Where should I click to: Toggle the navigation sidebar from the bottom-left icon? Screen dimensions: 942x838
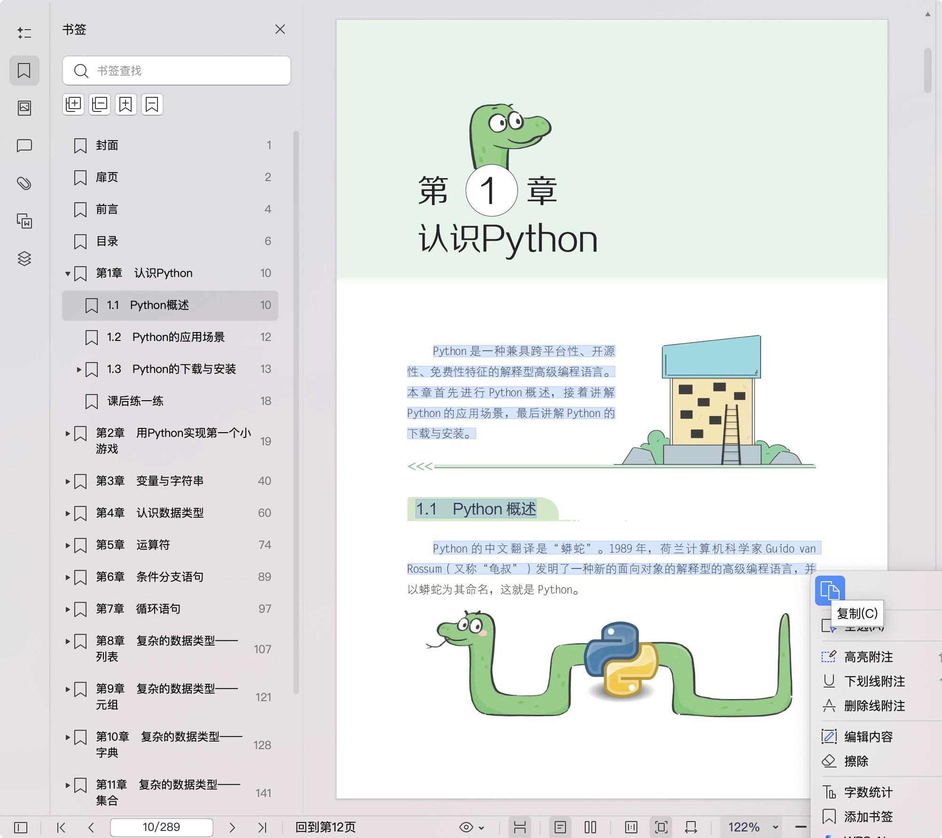pyautogui.click(x=21, y=827)
